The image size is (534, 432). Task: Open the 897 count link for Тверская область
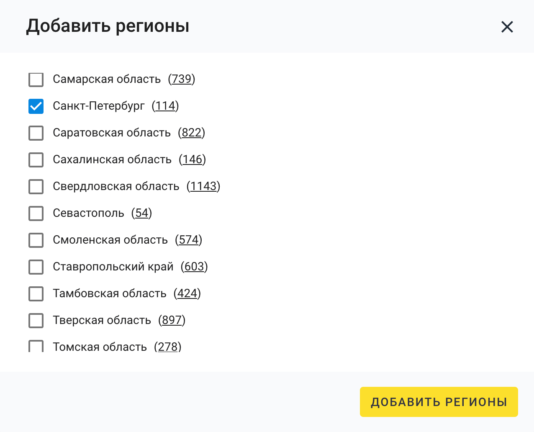[x=172, y=320]
